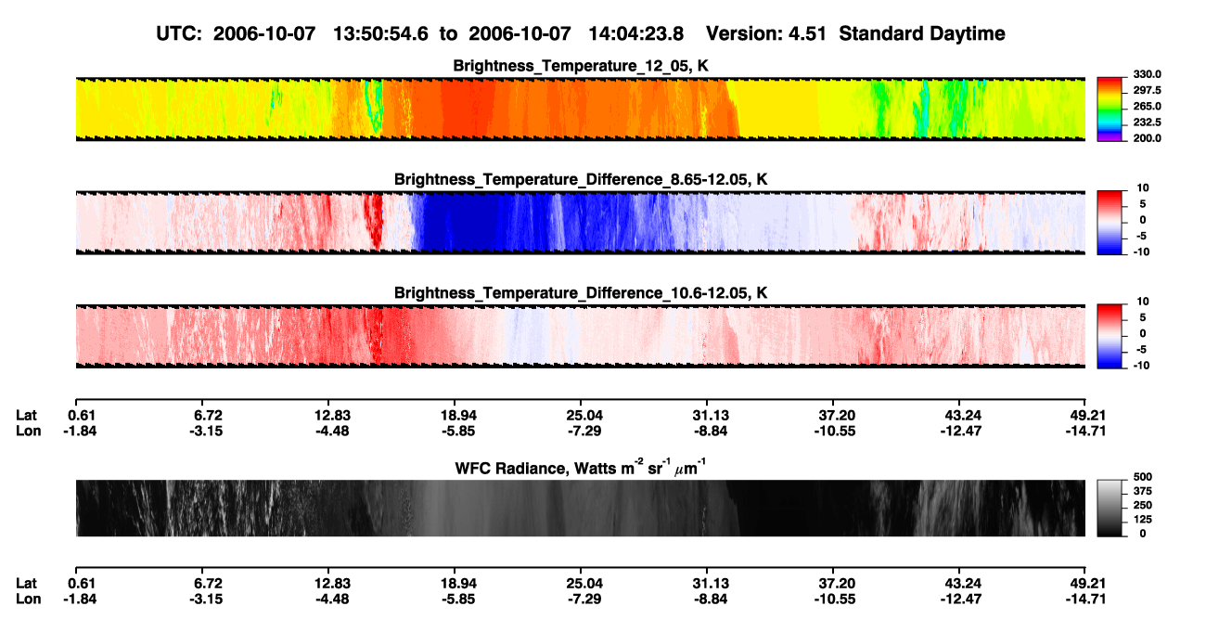Click the red-blue colorbar beside the 10.6-12.05 difference panel
Screen dimensions: 1206x619
(x=1110, y=334)
